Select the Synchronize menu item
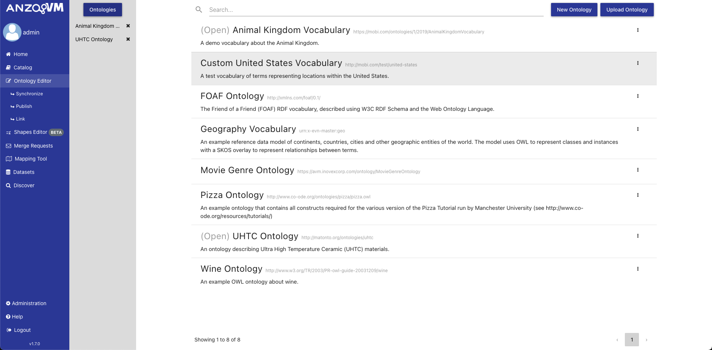This screenshot has width=712, height=350. tap(29, 93)
